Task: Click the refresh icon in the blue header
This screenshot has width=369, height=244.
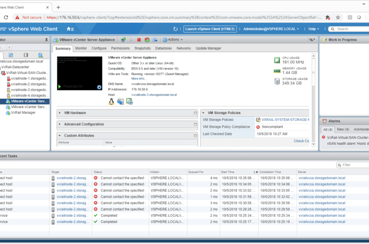Action: (x=176, y=29)
